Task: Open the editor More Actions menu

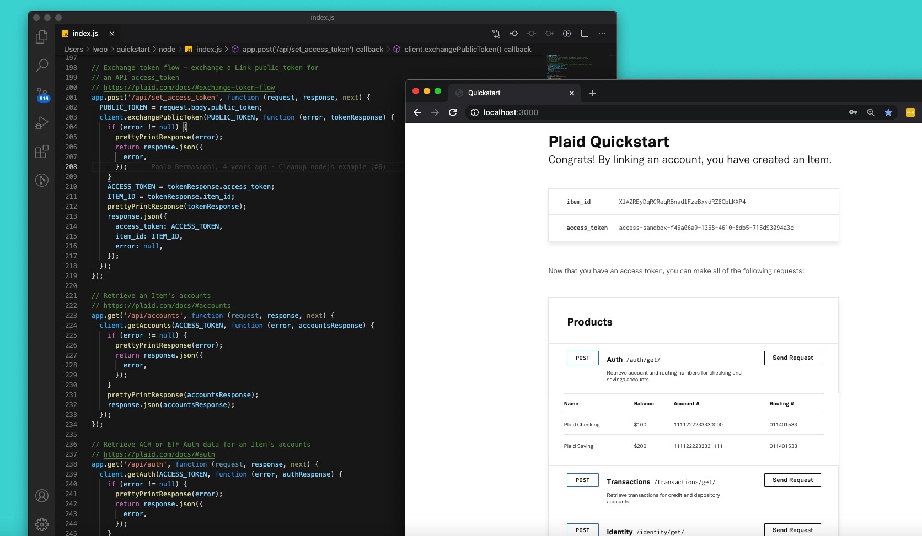Action: pyautogui.click(x=602, y=34)
